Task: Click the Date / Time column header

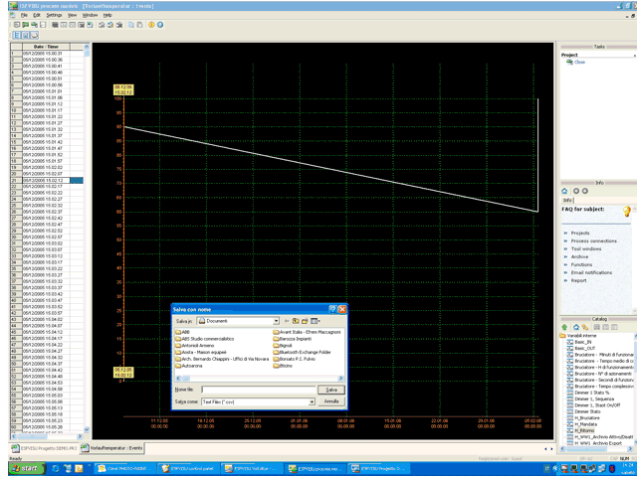Action: click(x=47, y=47)
